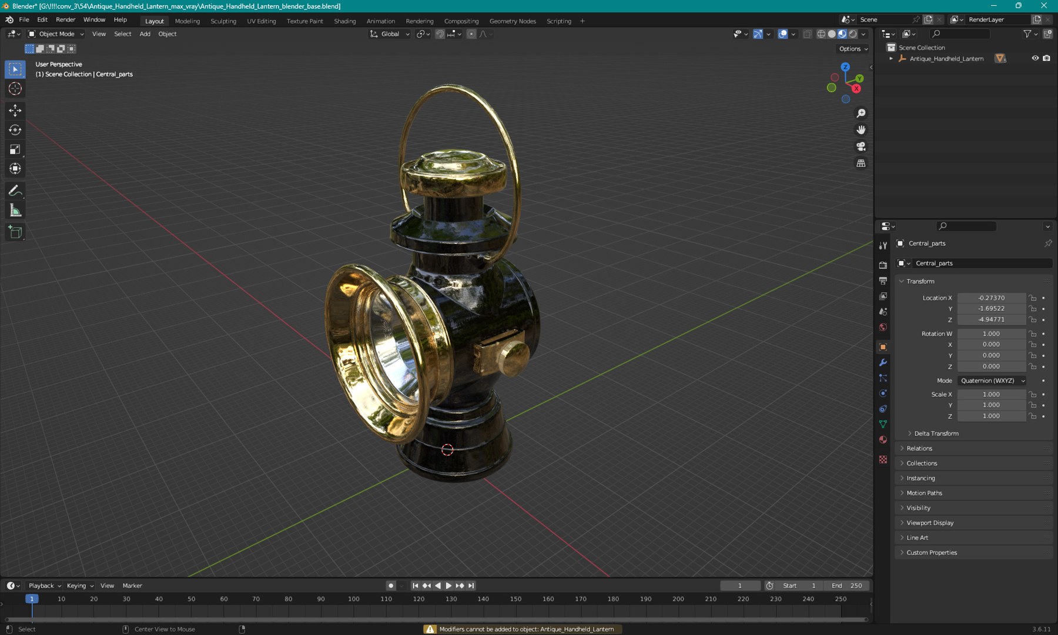
Task: Open the Material properties tab
Action: click(883, 440)
